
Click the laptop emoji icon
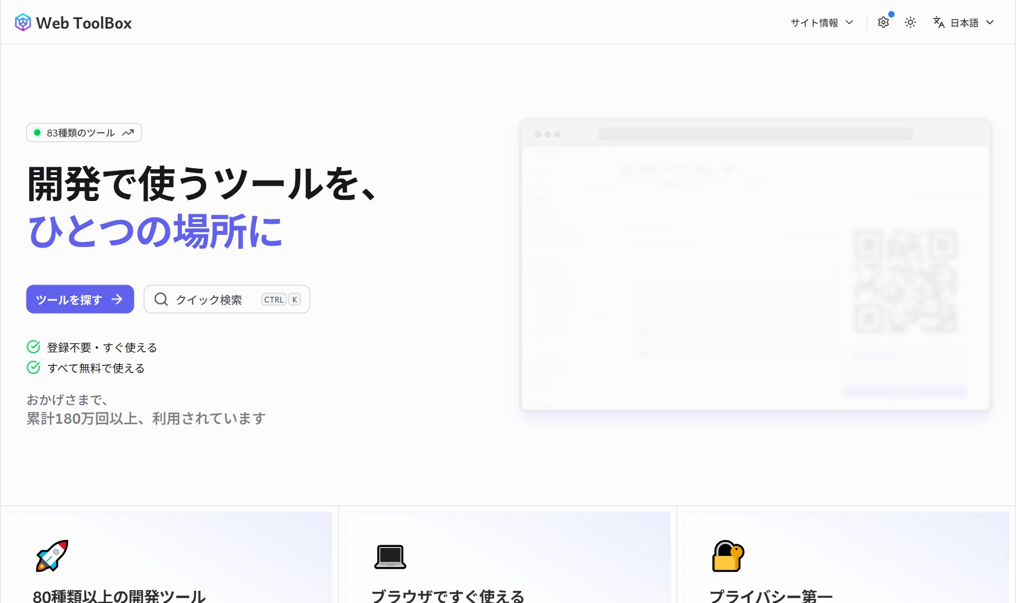[x=390, y=556]
